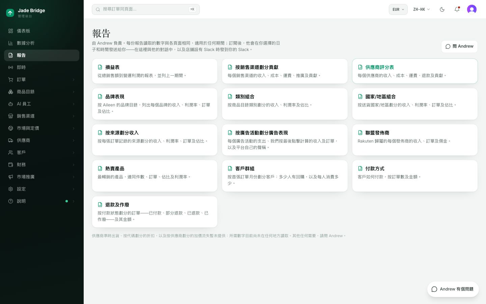Open the 按來源劃分收入 report card
The width and height of the screenshot is (486, 304).
[155, 140]
